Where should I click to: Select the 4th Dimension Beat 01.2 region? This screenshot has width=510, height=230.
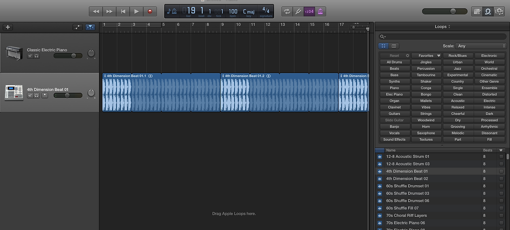(279, 92)
